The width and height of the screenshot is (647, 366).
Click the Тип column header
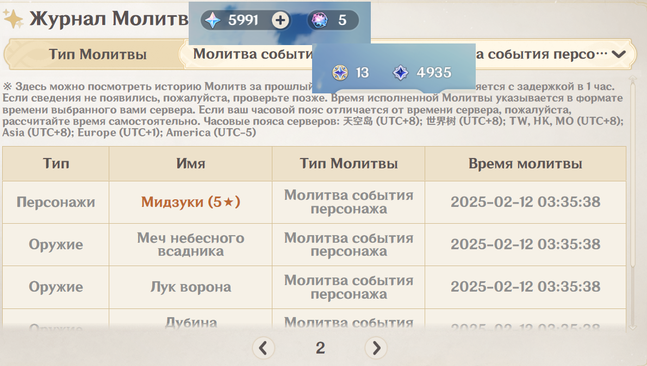click(55, 163)
